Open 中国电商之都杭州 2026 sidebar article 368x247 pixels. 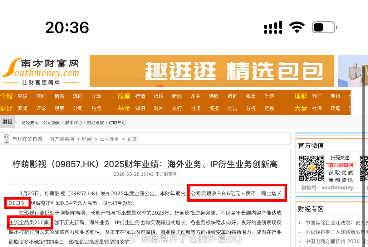(336, 241)
